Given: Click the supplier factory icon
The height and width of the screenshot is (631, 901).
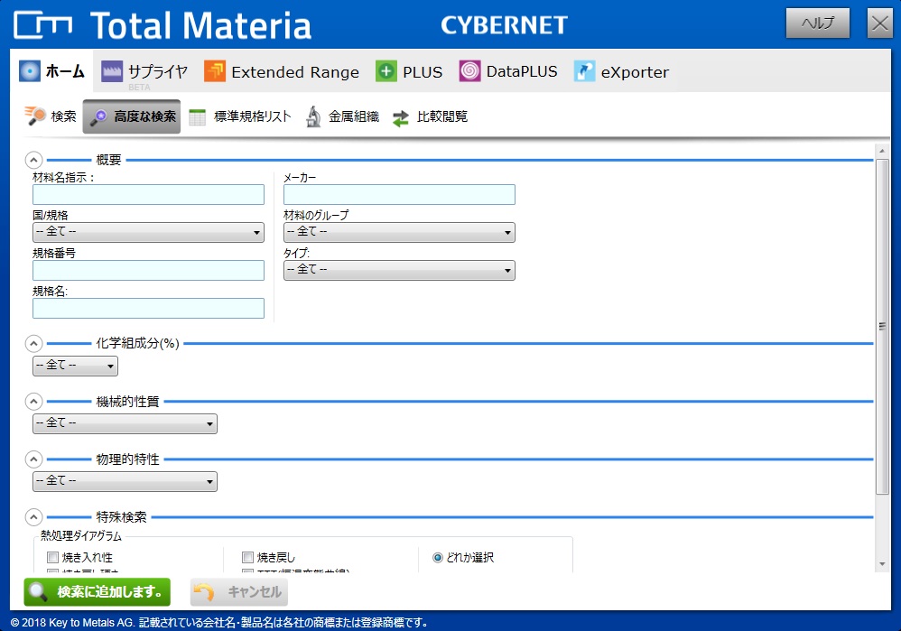Looking at the screenshot, I should [x=112, y=72].
